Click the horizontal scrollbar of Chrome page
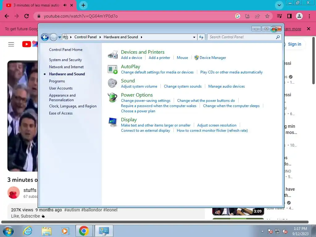 [x=155, y=222]
